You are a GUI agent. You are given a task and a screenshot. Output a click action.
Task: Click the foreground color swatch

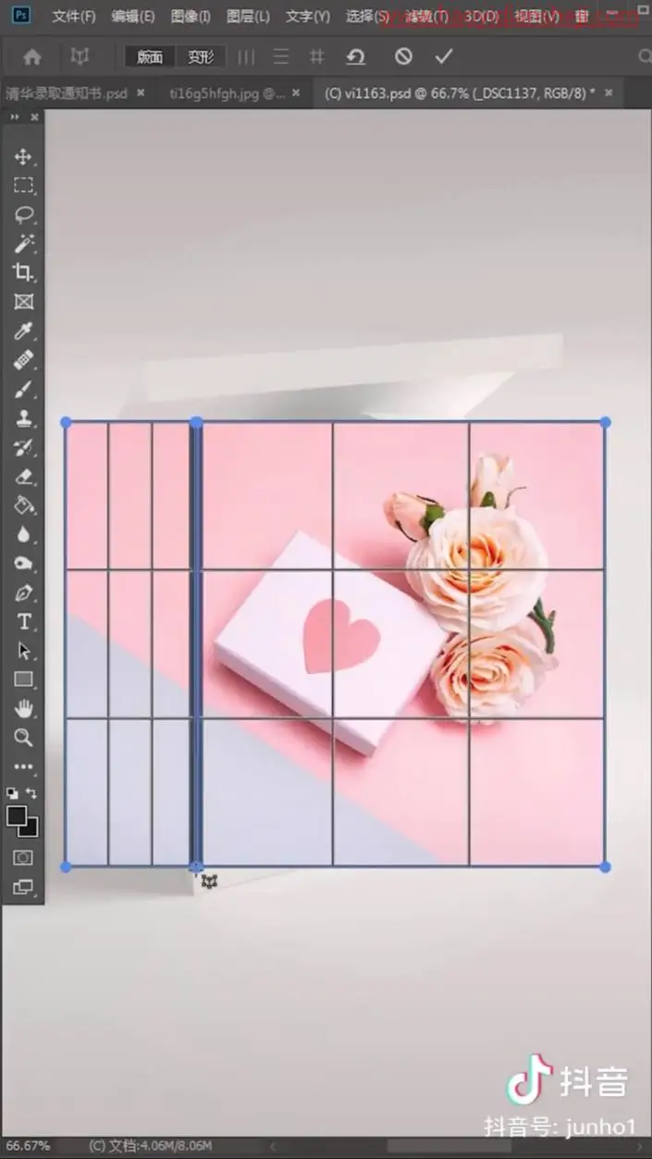[17, 816]
